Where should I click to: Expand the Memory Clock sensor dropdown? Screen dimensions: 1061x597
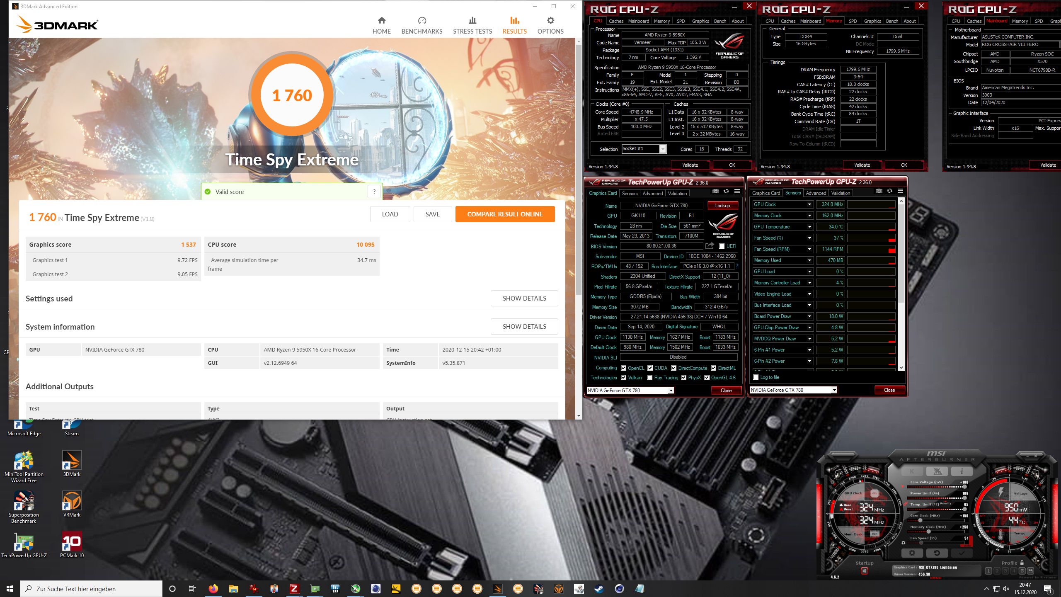[x=809, y=216]
